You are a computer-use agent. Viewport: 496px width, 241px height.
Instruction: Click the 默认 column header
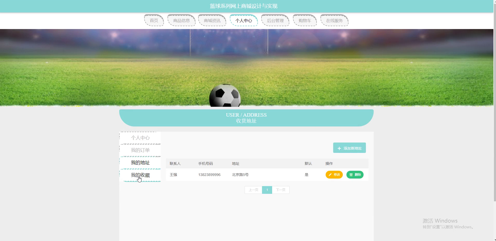click(308, 164)
